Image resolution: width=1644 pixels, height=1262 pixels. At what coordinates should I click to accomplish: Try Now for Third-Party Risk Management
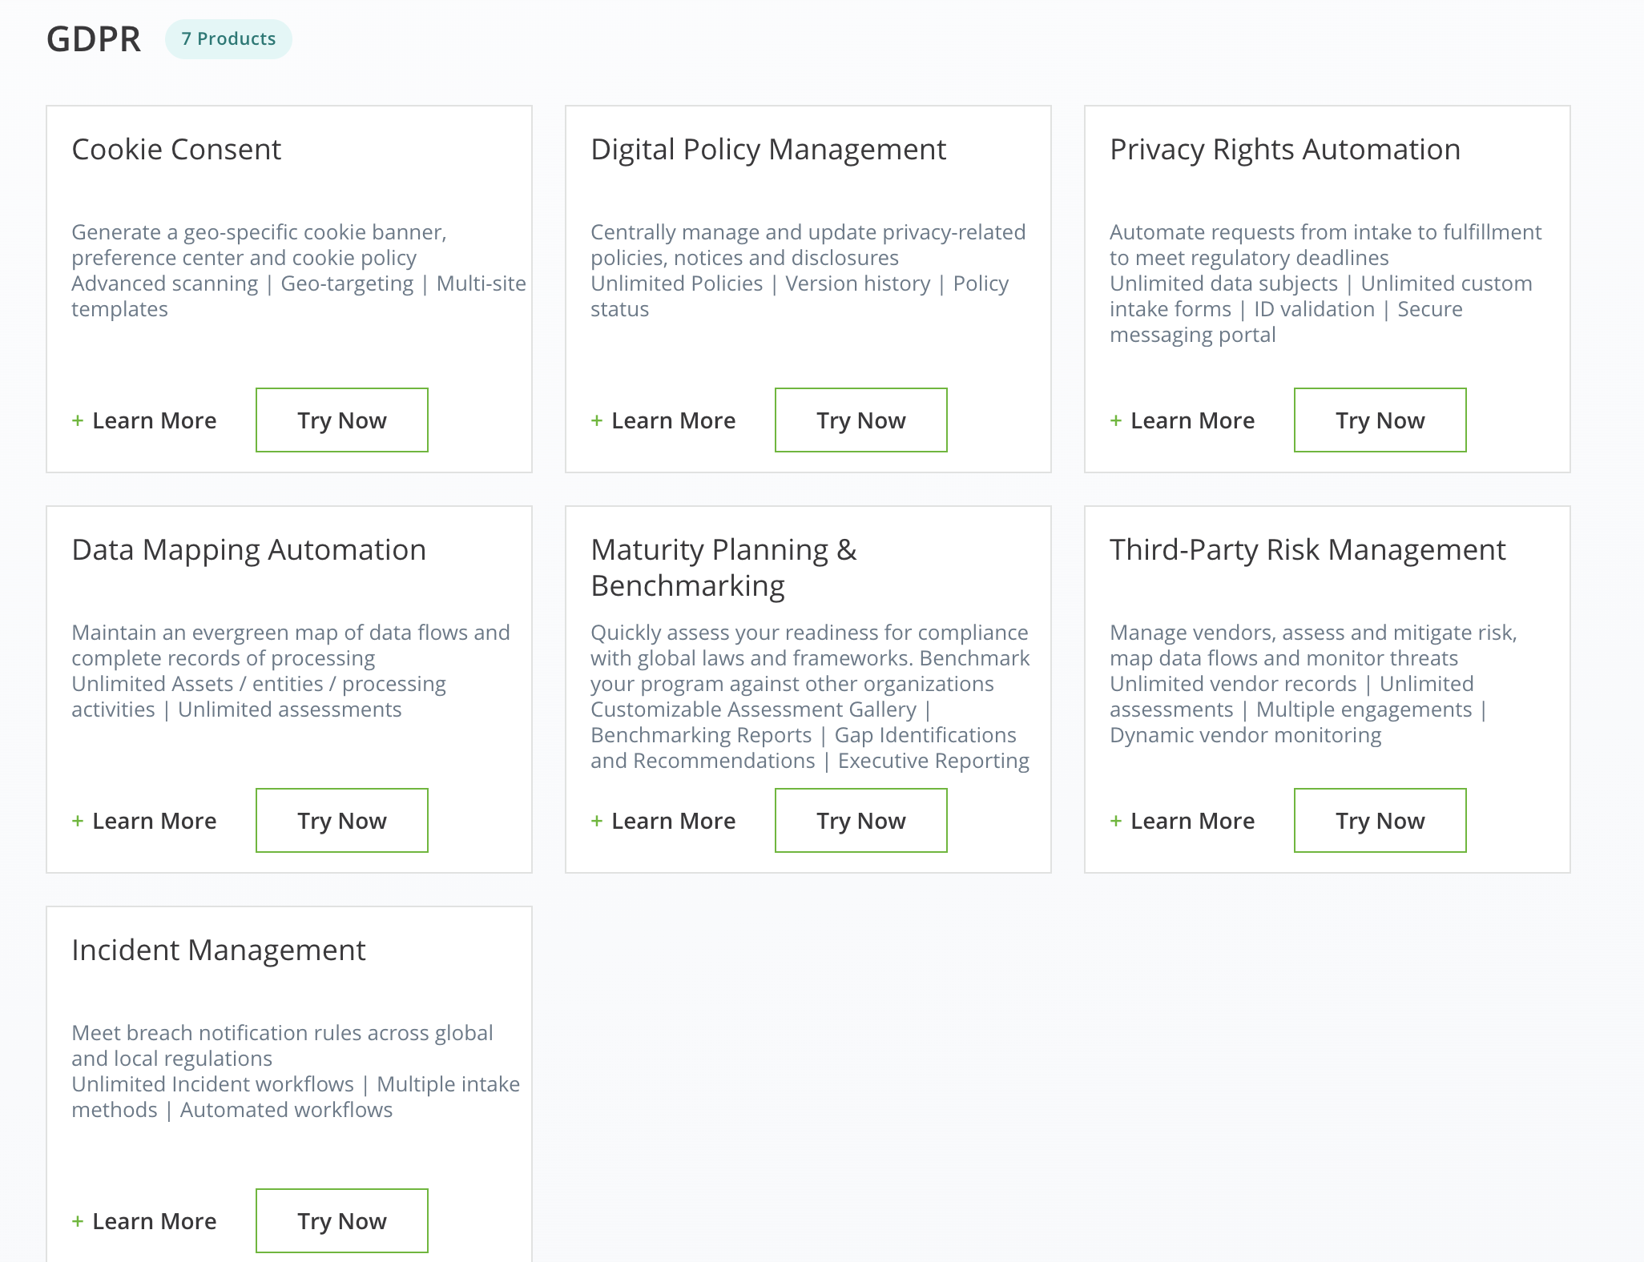pyautogui.click(x=1380, y=821)
